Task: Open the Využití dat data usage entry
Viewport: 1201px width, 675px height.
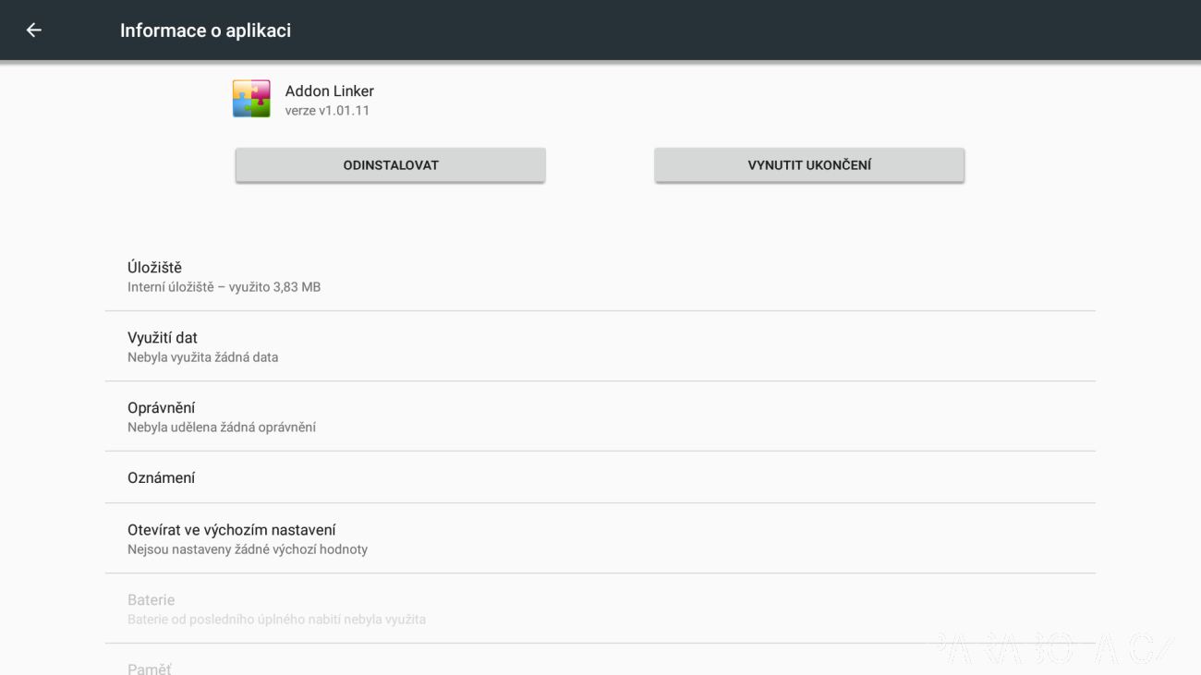Action: [x=600, y=346]
